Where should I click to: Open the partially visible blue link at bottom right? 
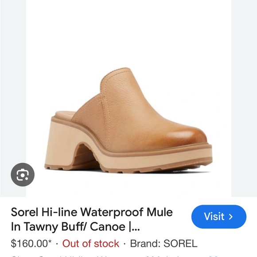tap(214, 256)
